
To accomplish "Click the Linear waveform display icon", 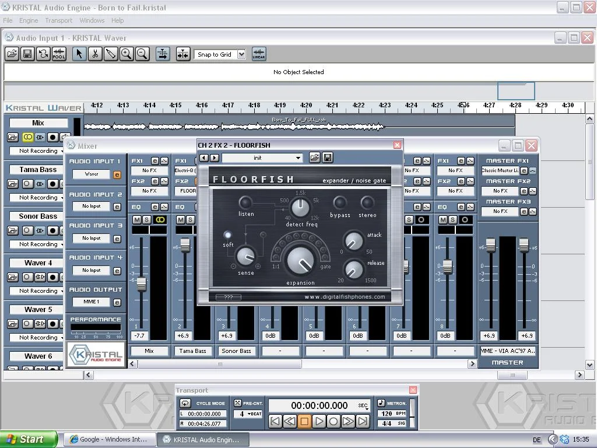I will [258, 54].
